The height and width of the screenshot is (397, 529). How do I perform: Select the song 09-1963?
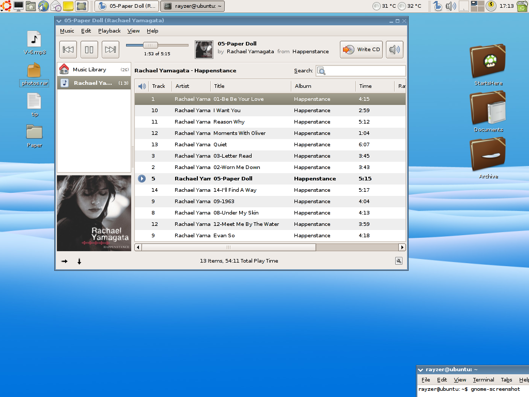coord(270,201)
